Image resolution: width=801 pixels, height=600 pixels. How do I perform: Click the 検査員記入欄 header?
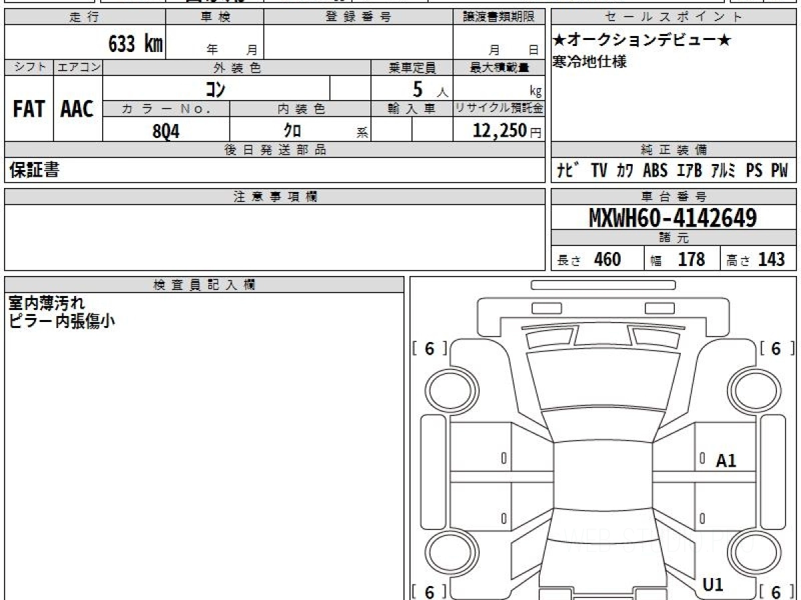(x=204, y=285)
